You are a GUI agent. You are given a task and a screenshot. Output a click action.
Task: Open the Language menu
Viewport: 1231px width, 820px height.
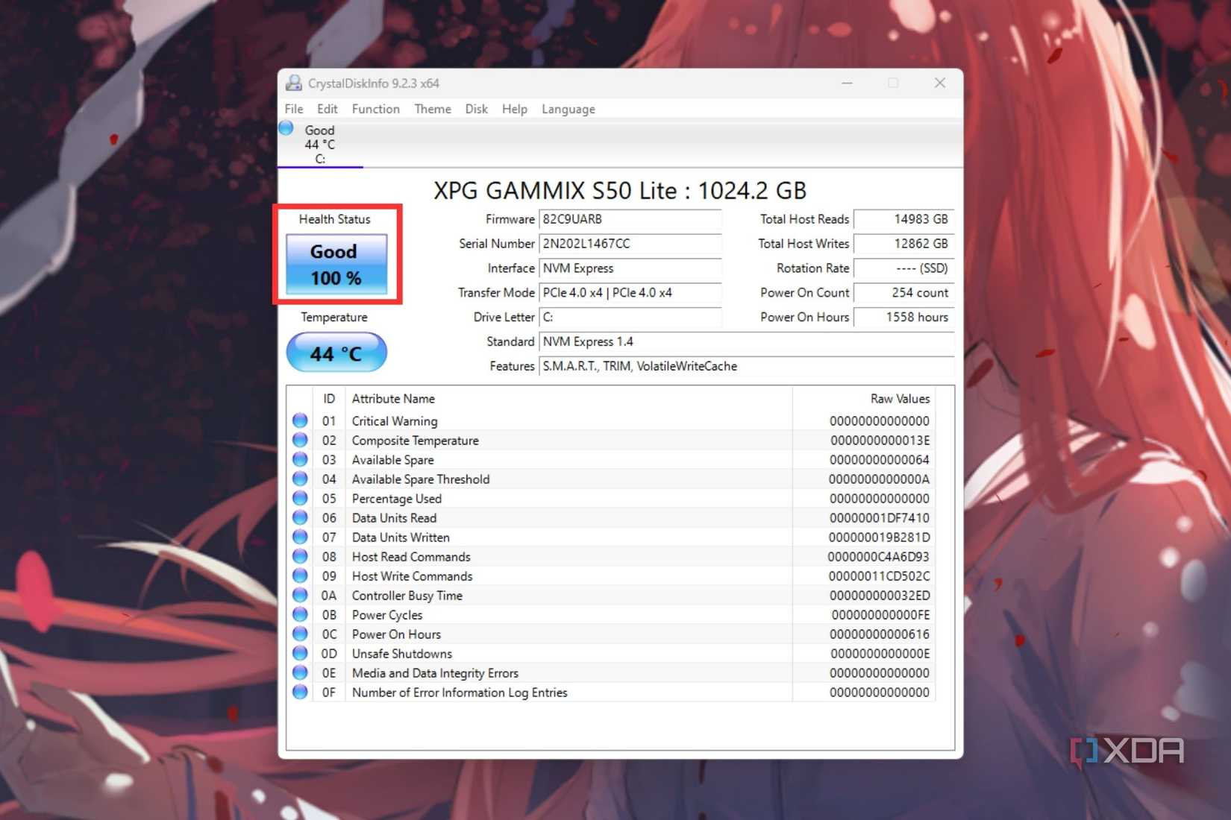click(568, 109)
